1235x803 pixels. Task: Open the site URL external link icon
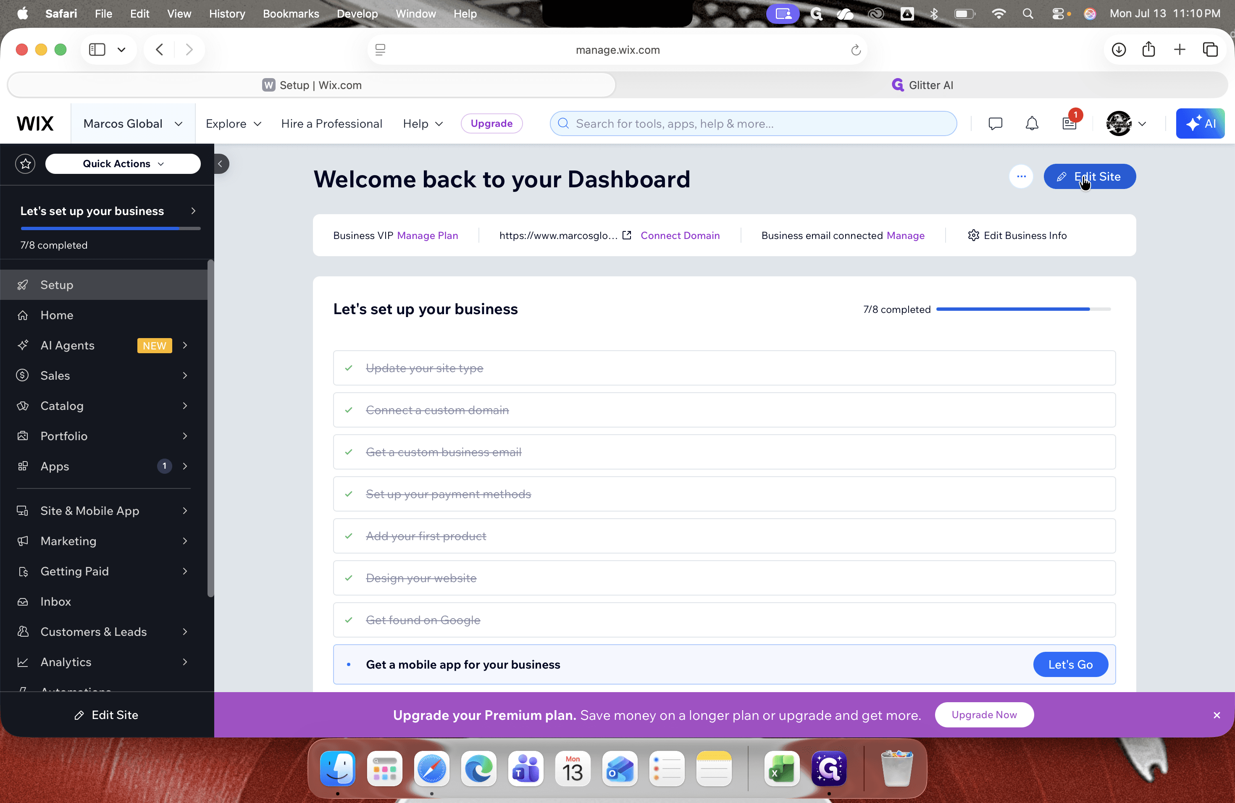pyautogui.click(x=626, y=236)
